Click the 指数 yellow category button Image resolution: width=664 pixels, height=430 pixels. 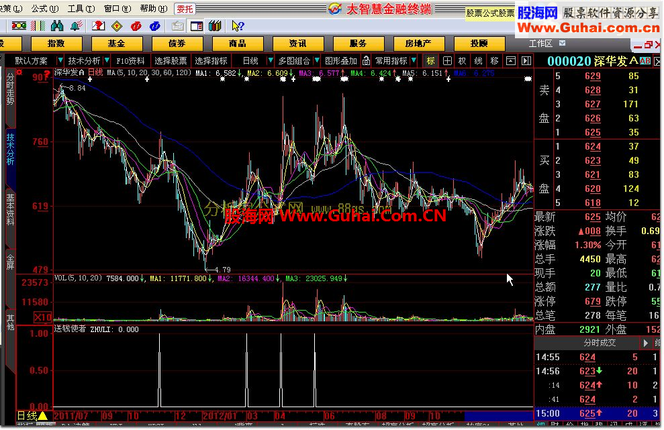[x=56, y=44]
